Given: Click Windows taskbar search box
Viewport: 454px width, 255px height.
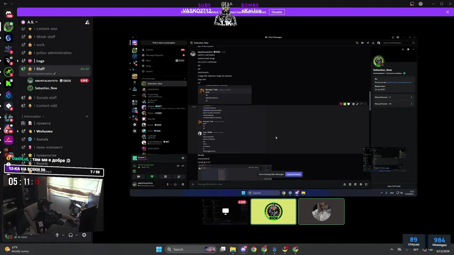Looking at the screenshot, I should click(191, 249).
